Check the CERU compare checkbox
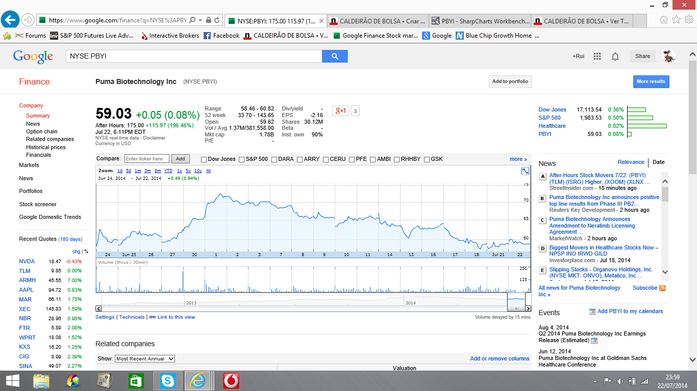Image resolution: width=697 pixels, height=391 pixels. 326,159
